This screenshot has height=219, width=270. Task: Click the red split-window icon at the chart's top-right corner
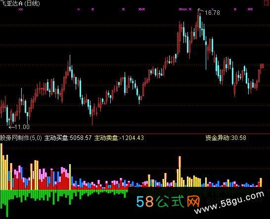[267, 3]
